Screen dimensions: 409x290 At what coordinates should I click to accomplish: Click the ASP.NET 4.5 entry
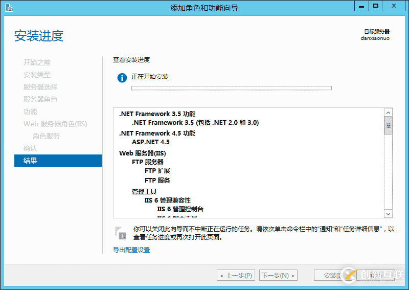pyautogui.click(x=151, y=142)
